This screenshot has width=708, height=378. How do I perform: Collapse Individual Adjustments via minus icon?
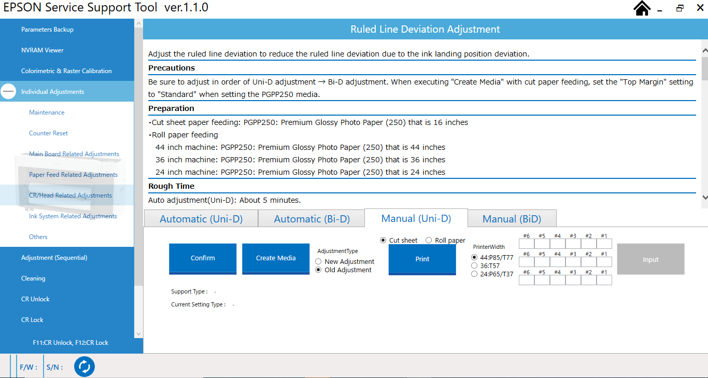[9, 91]
